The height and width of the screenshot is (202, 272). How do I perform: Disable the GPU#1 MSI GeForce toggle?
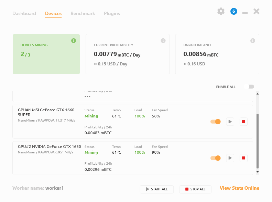click(216, 122)
